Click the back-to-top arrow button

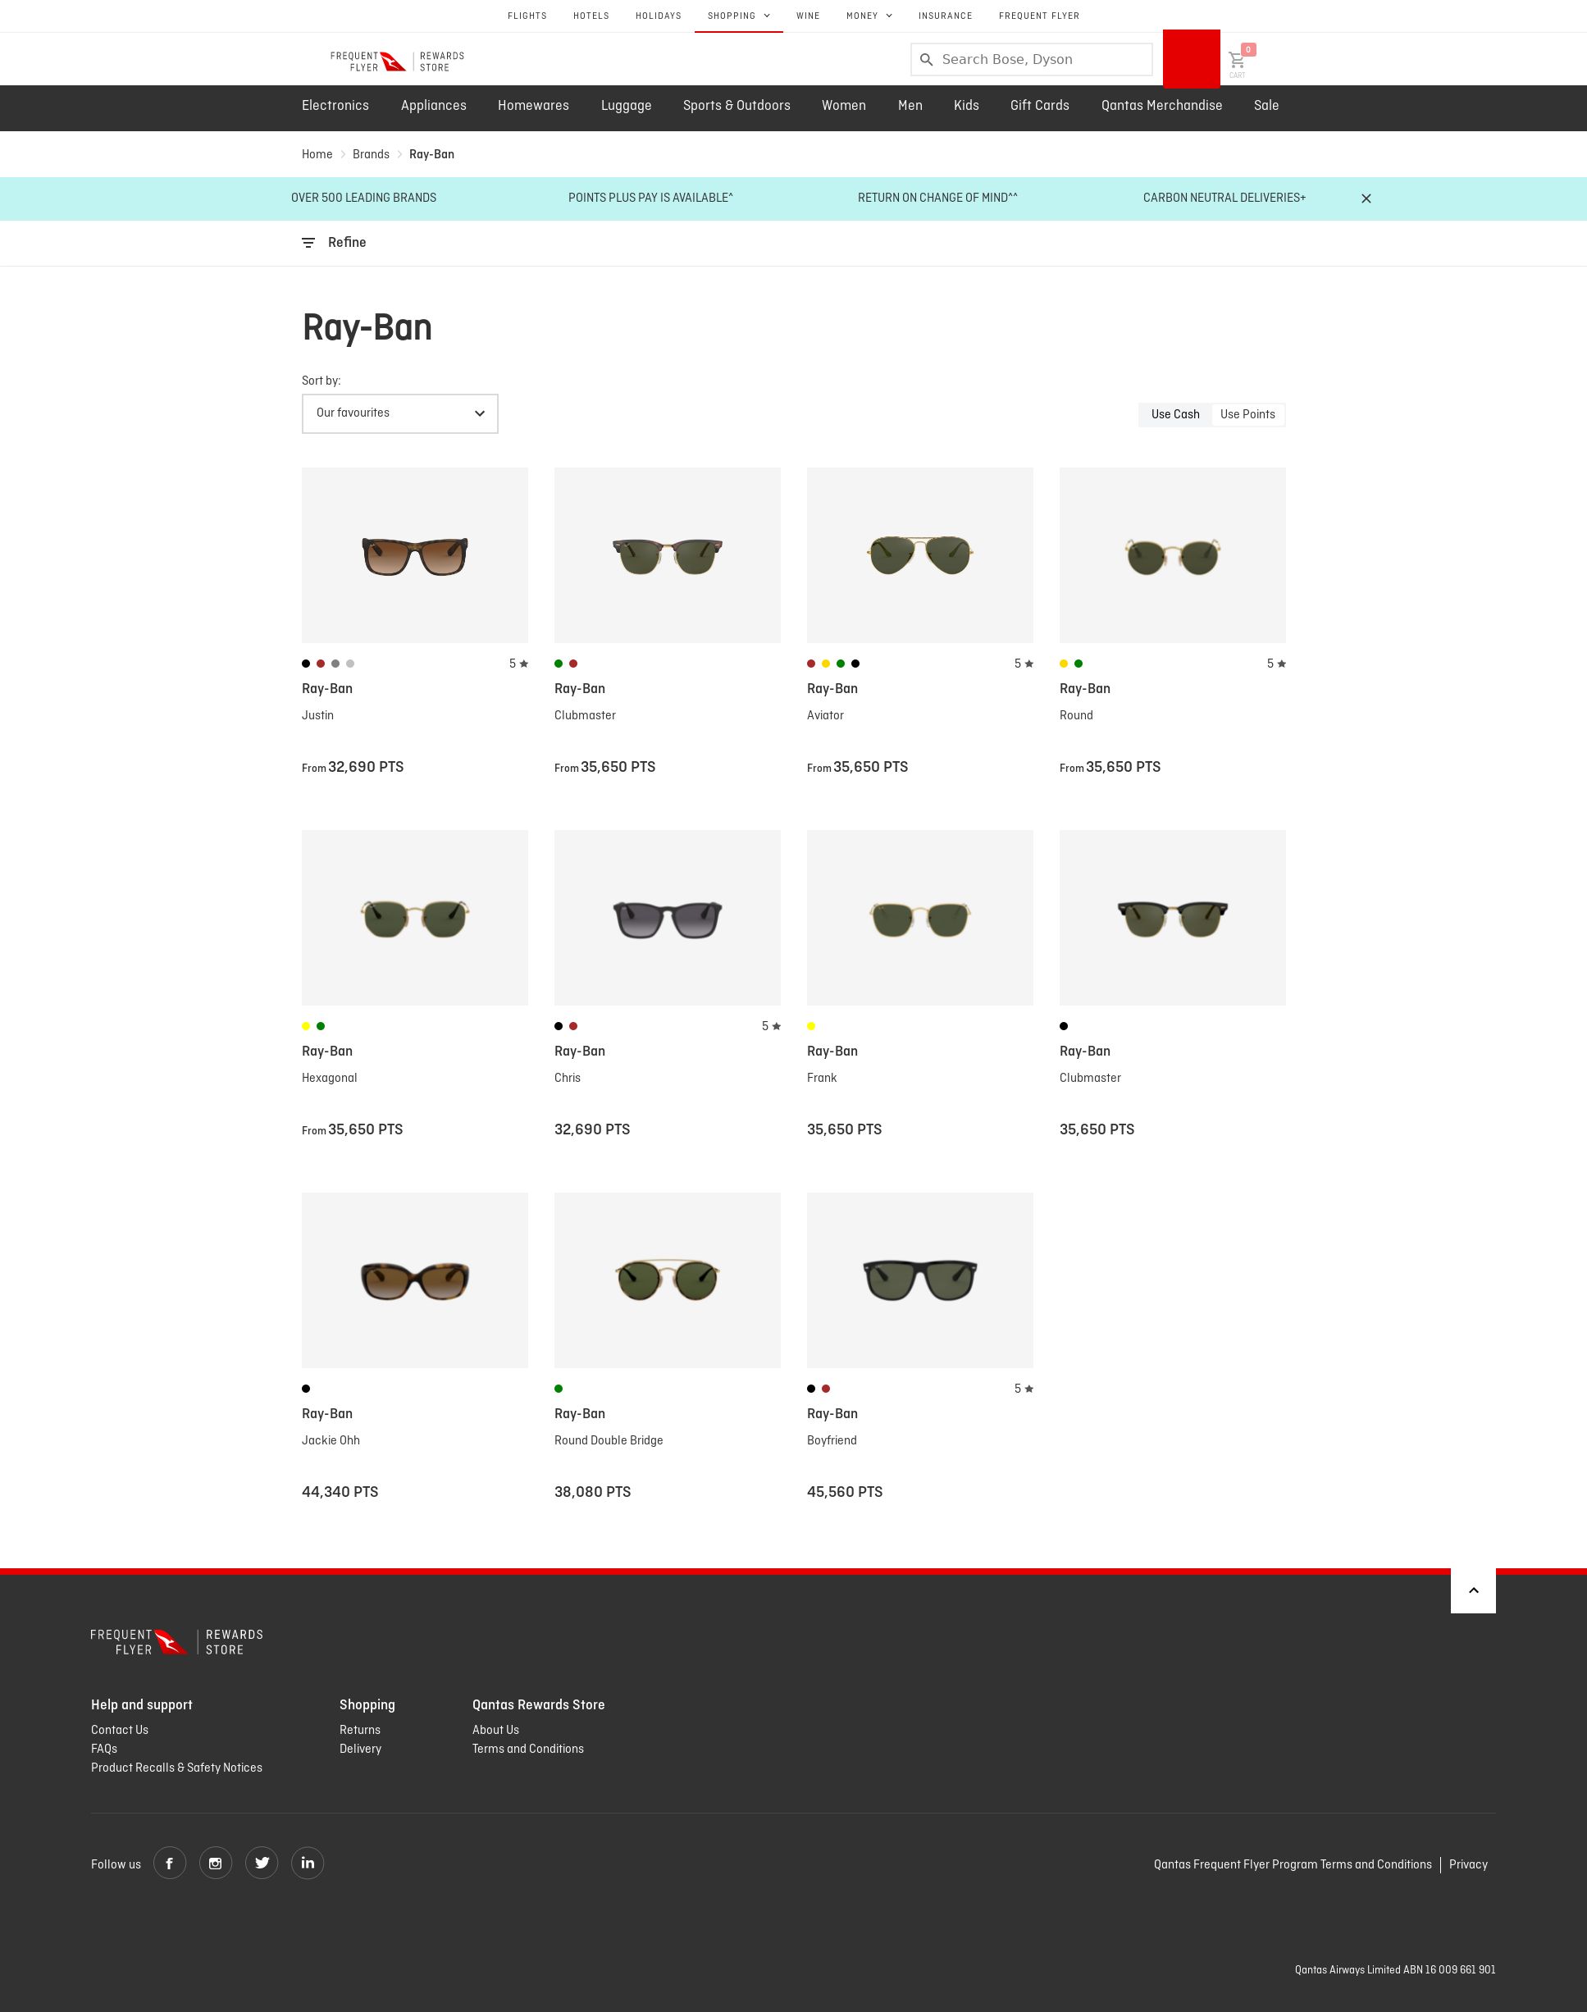1473,1590
